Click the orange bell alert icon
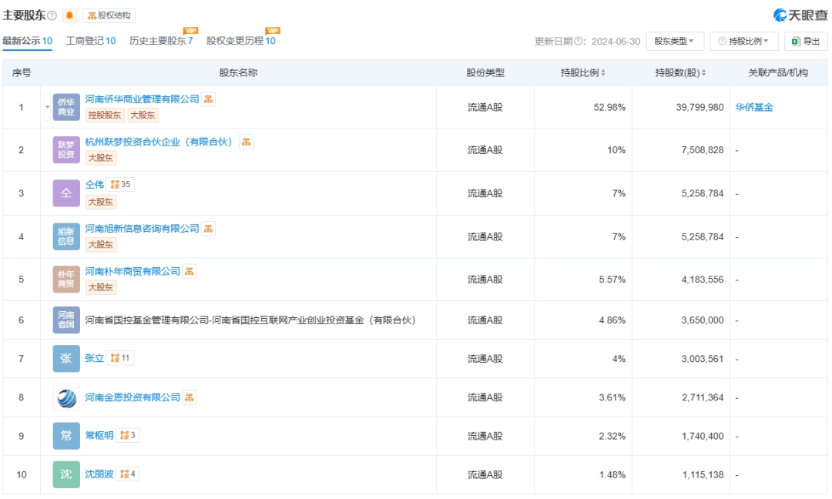 coord(70,15)
